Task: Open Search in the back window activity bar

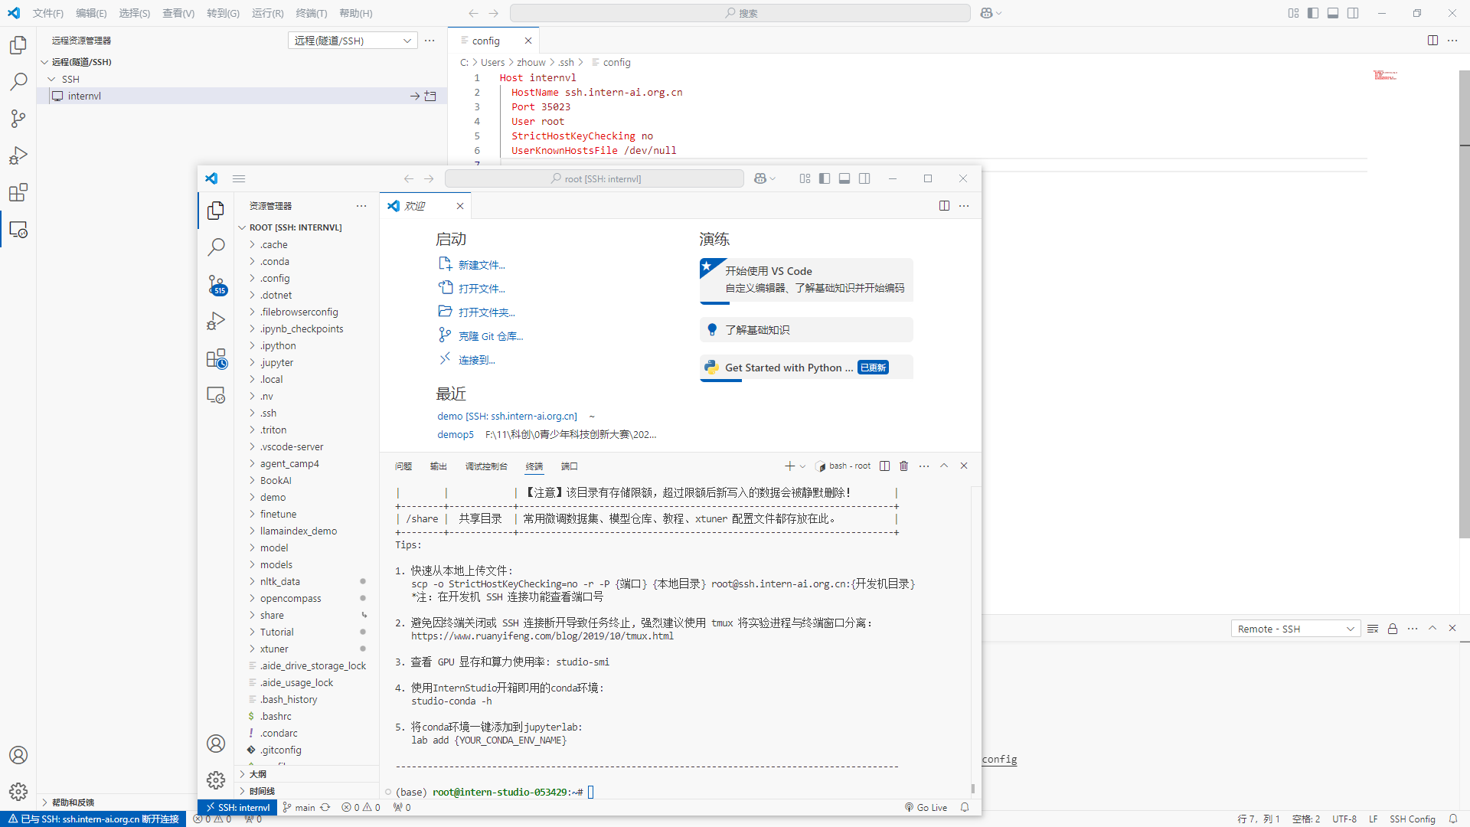Action: pyautogui.click(x=18, y=82)
